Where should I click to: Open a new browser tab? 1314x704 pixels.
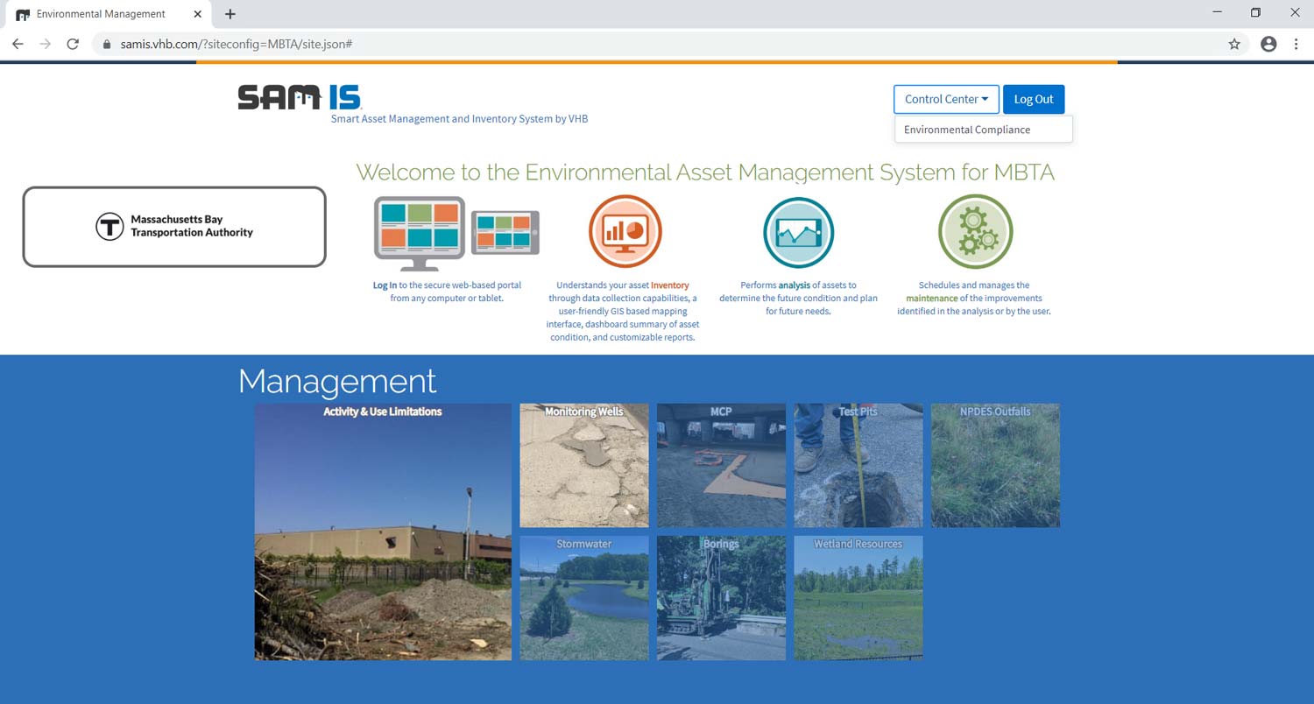[230, 14]
